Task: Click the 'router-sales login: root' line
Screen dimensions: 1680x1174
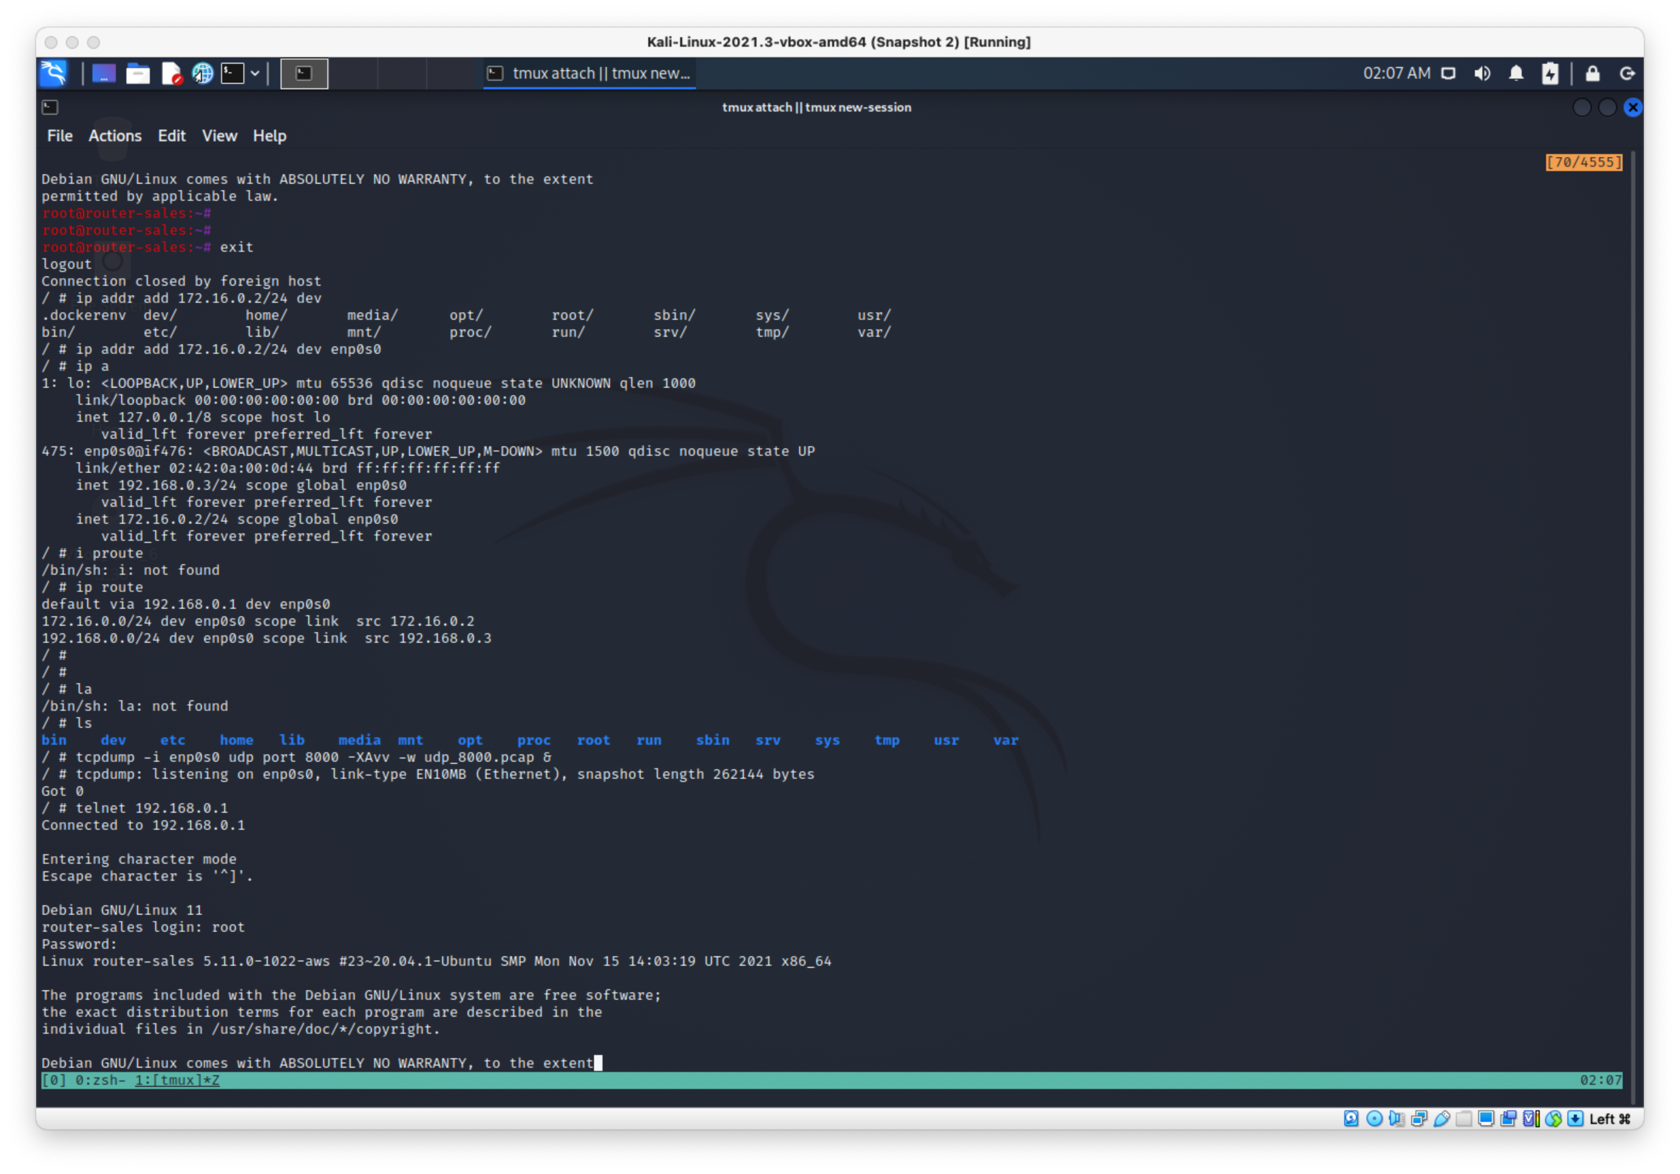Action: coord(143,927)
